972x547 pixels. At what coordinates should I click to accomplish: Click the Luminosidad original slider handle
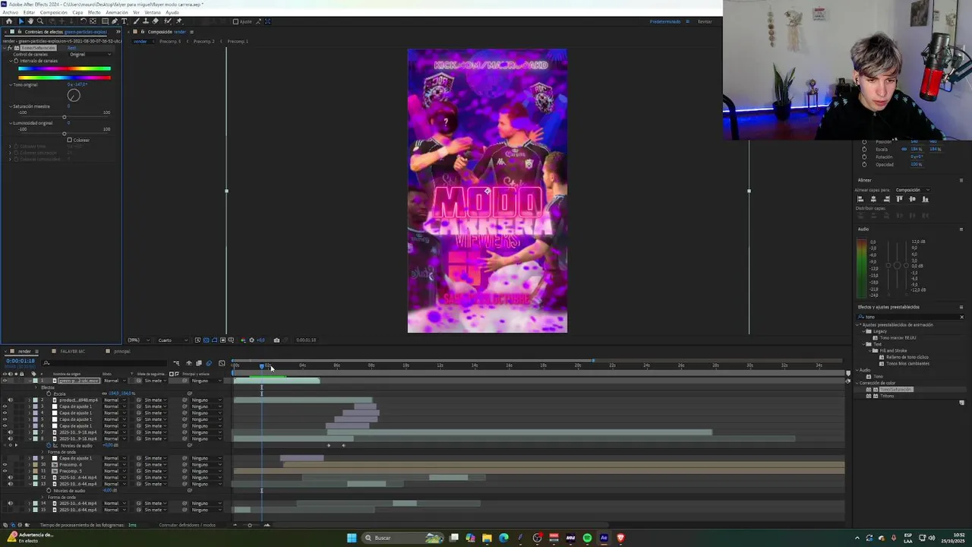[x=65, y=134]
